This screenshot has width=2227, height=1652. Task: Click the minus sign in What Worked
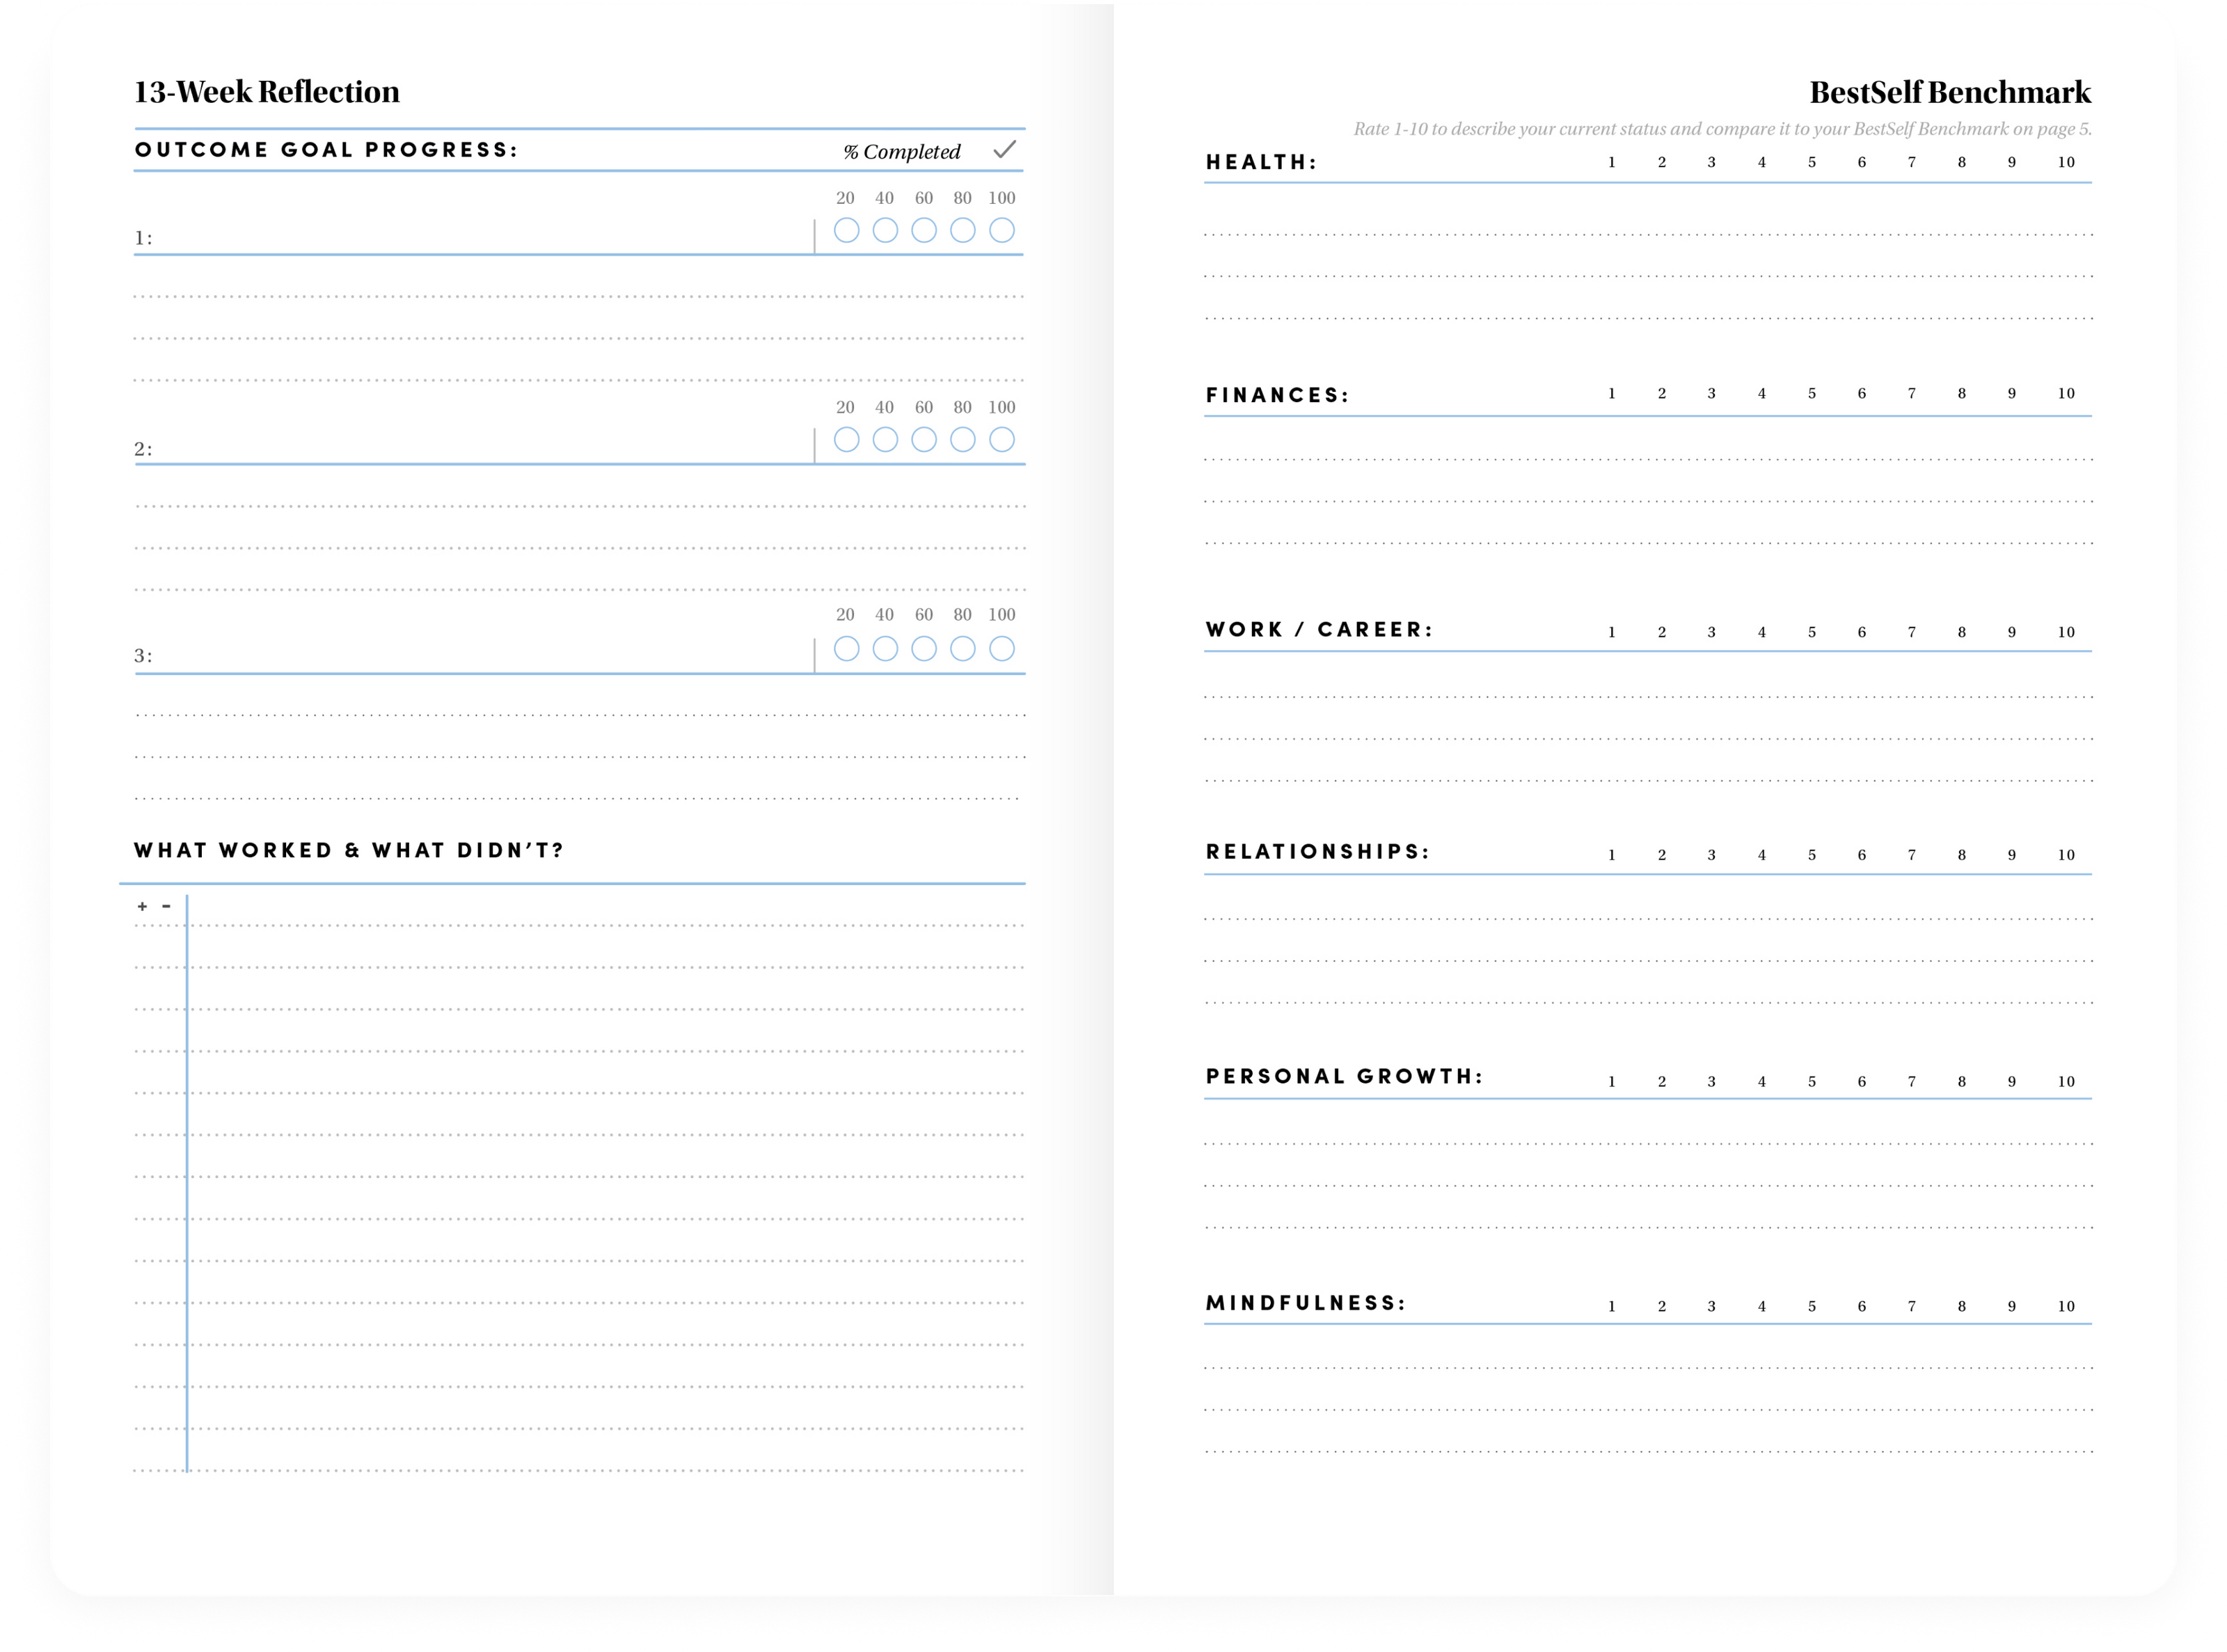[166, 906]
